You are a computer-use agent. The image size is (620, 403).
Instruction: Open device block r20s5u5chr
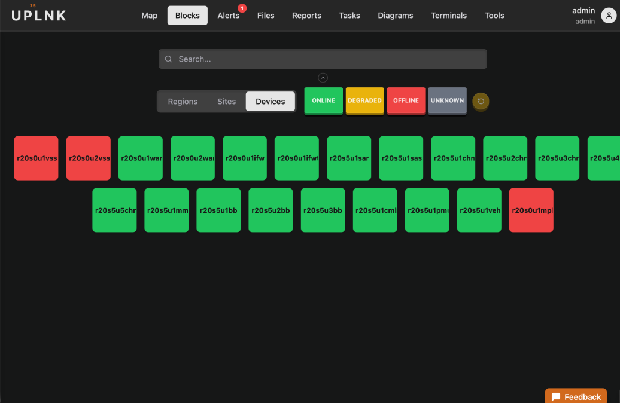coord(114,210)
